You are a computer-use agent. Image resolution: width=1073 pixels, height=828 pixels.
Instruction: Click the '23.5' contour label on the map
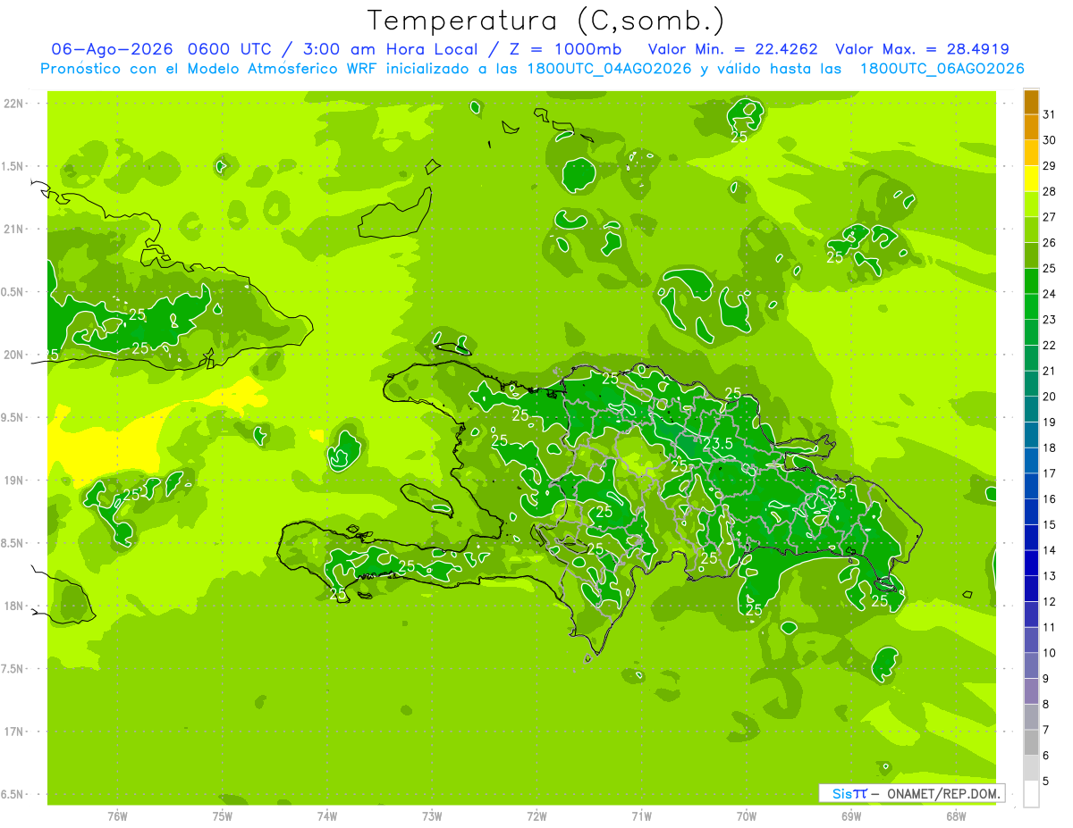[718, 443]
